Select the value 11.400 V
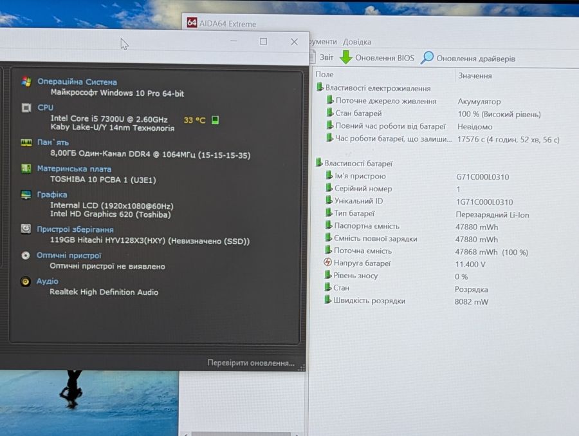The width and height of the screenshot is (579, 436). 470,265
